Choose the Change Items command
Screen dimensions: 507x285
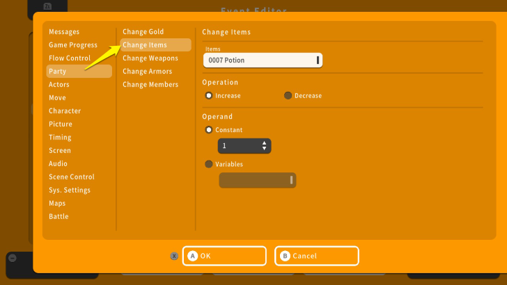(155, 45)
